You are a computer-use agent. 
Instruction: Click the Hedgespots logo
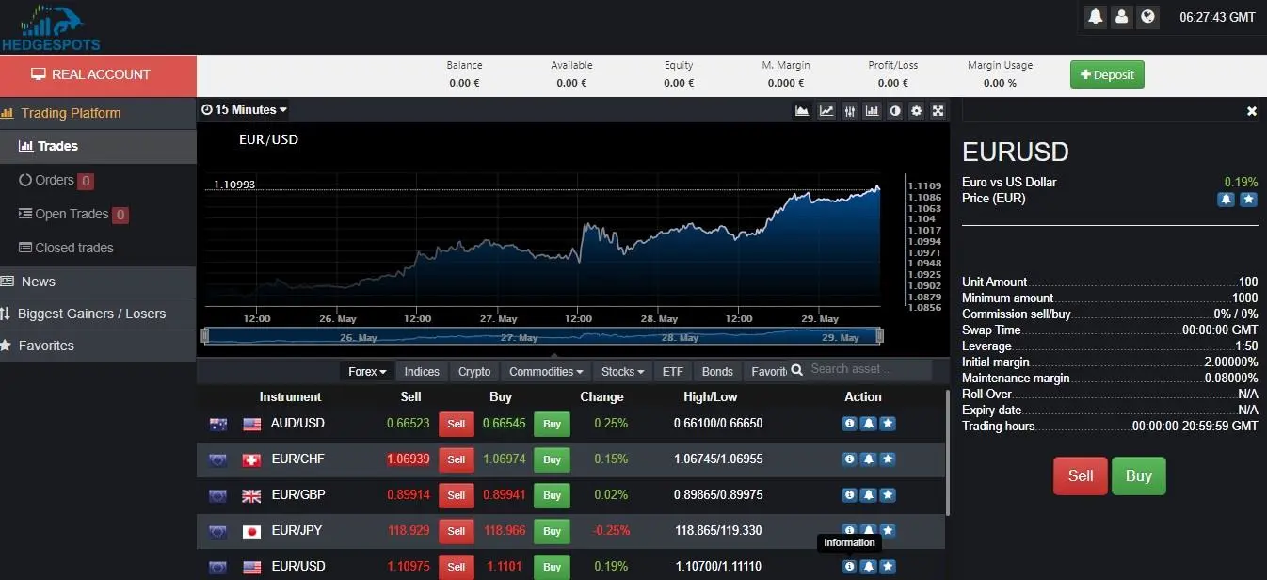pyautogui.click(x=52, y=26)
